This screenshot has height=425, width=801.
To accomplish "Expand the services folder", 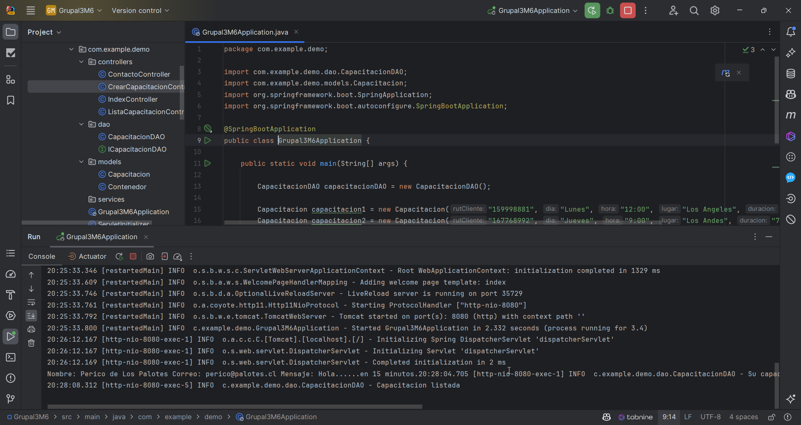I will (111, 199).
